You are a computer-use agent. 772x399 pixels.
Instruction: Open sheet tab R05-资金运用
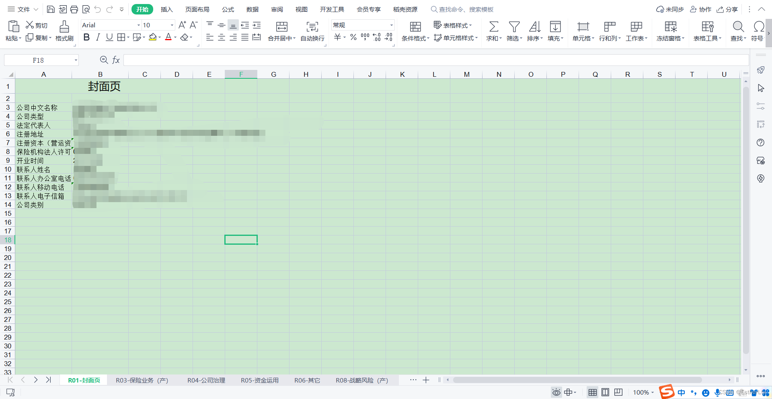click(260, 380)
